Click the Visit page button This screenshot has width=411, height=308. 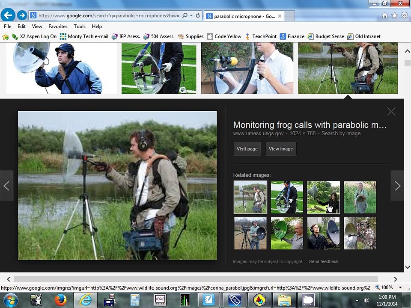pyautogui.click(x=247, y=149)
